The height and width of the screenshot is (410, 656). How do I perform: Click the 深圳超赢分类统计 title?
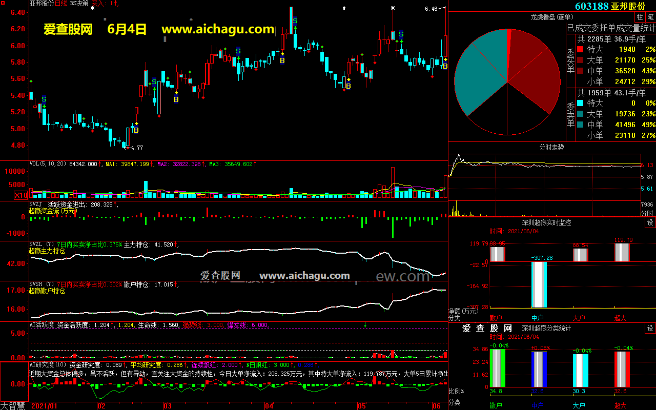pos(546,329)
